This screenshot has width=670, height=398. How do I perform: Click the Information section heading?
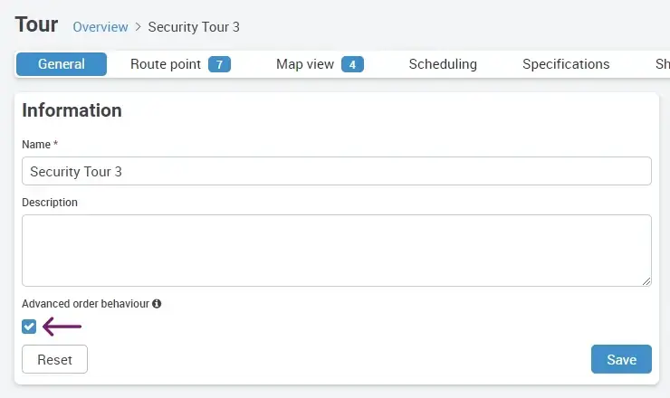[x=72, y=110]
